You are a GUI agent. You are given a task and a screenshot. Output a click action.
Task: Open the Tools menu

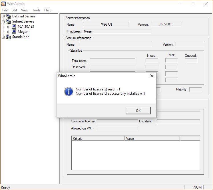pyautogui.click(x=36, y=10)
